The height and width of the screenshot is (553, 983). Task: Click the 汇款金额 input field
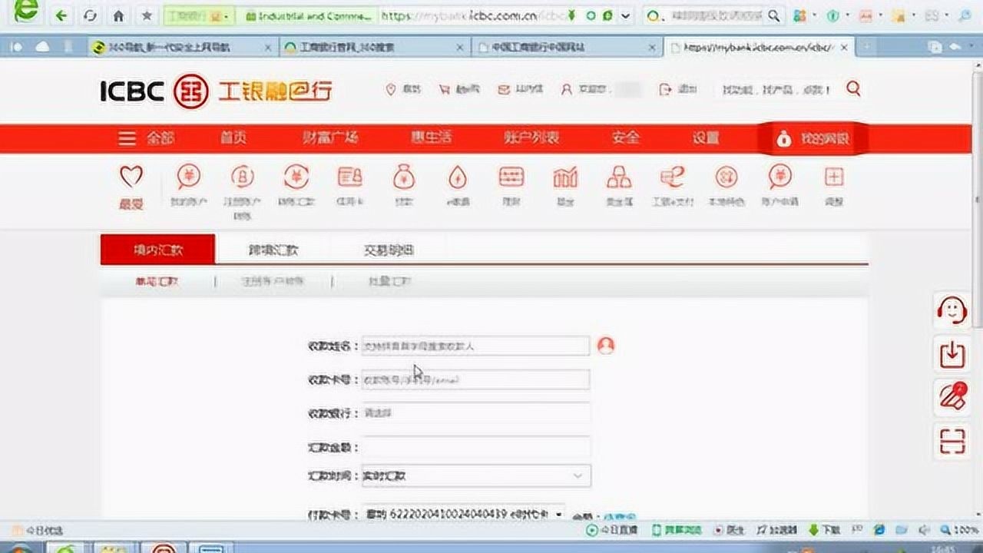(475, 447)
